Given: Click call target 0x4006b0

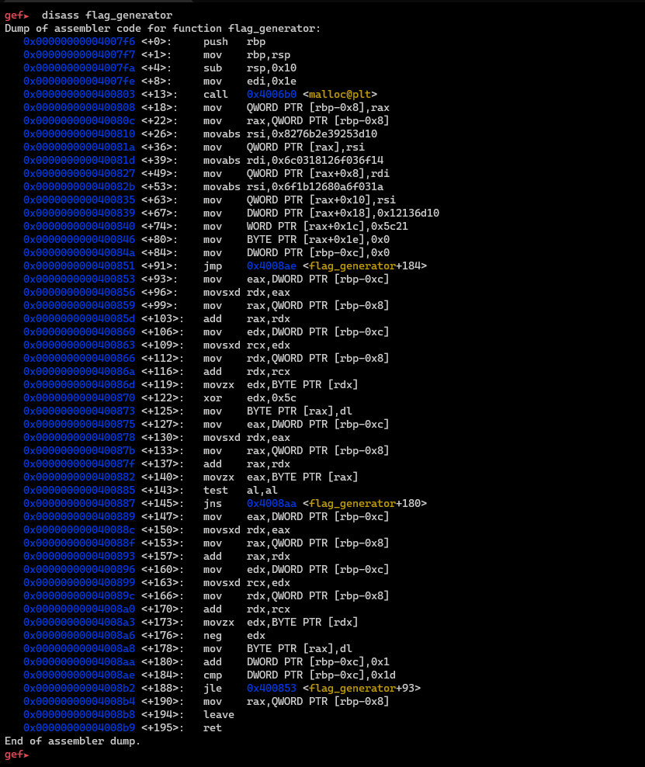Looking at the screenshot, I should click(272, 95).
